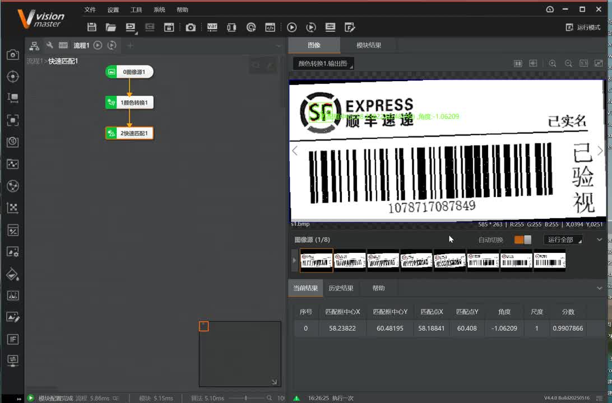Click the save solution icon in toolbar
The height and width of the screenshot is (403, 612).
coord(92,27)
